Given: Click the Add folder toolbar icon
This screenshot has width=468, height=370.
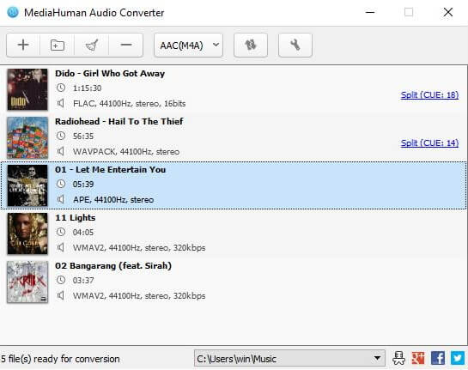Looking at the screenshot, I should (58, 45).
